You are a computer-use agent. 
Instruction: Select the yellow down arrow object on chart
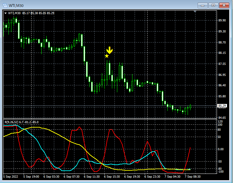click(x=109, y=50)
